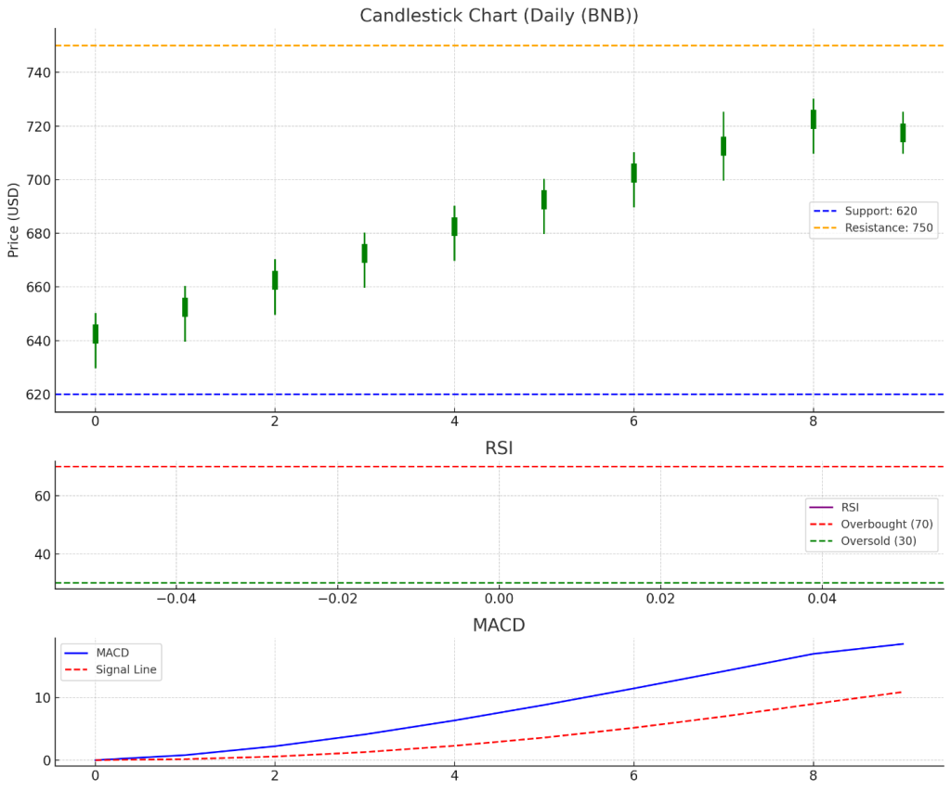Click the RSI x-axis label 0.00

coord(499,600)
